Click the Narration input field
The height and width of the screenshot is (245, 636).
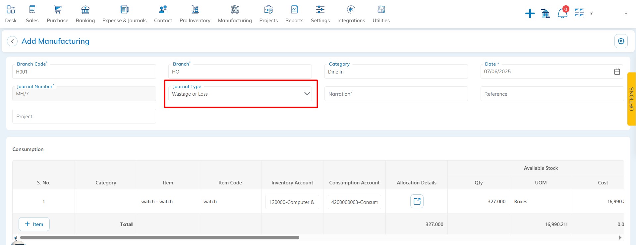point(396,94)
